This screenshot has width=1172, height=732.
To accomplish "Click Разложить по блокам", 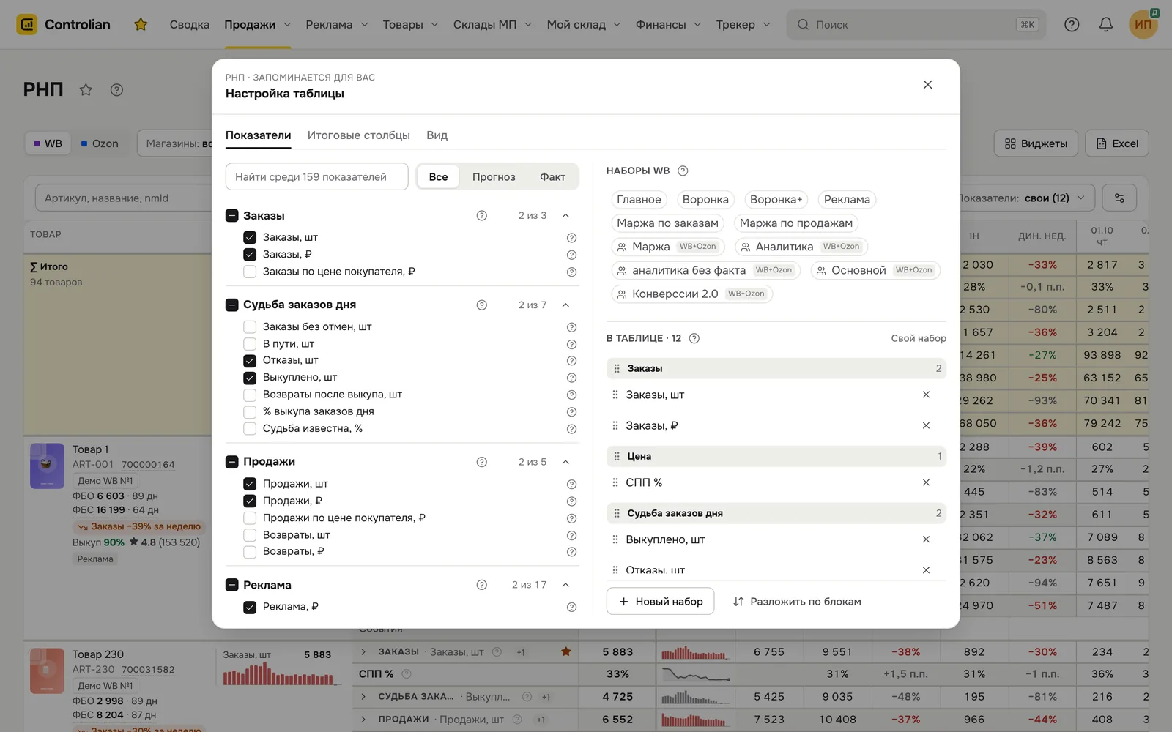I will point(797,602).
